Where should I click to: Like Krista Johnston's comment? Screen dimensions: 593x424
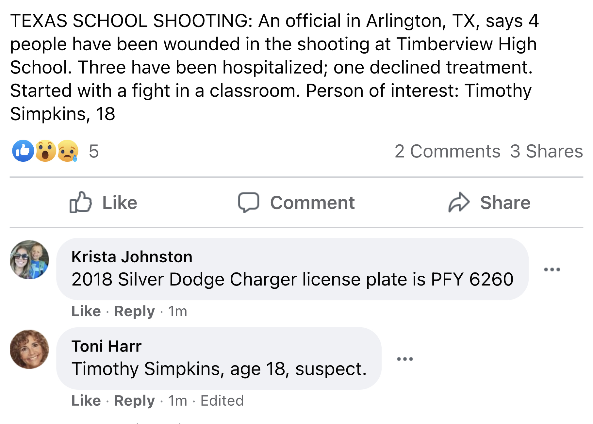point(86,311)
